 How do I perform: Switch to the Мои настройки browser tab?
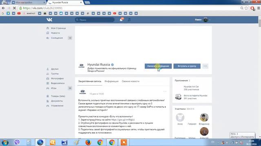click(x=28, y=2)
